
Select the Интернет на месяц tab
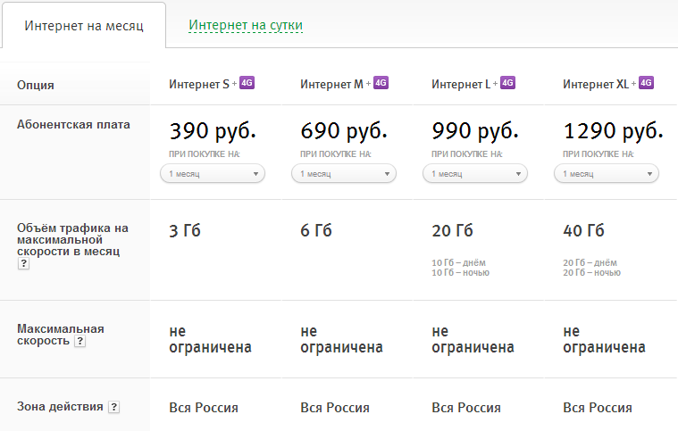click(x=83, y=26)
